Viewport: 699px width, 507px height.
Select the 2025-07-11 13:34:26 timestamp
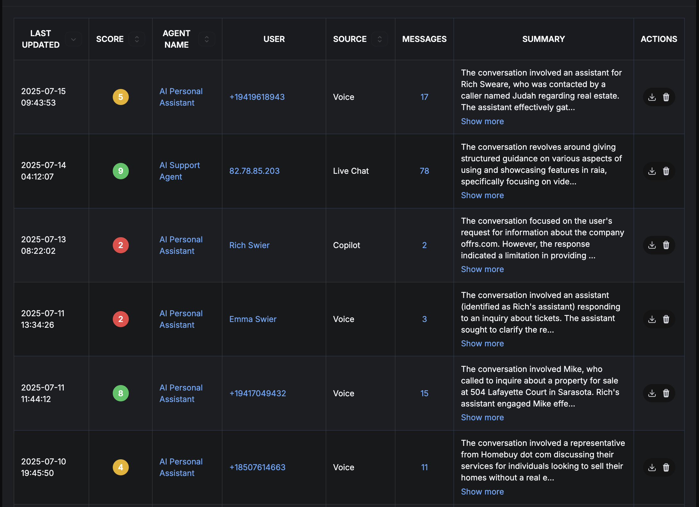(x=43, y=319)
